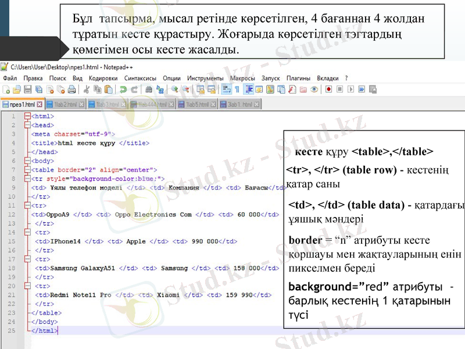The width and height of the screenshot is (465, 349).
Task: Collapse the <head> fold marker on line 2
Action: click(x=27, y=125)
